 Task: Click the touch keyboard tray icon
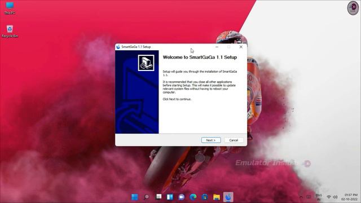click(x=309, y=197)
